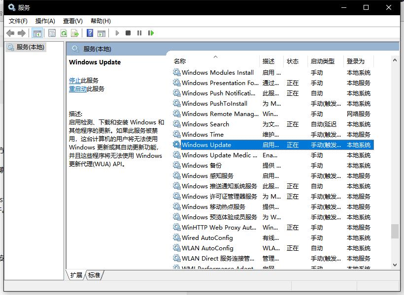Screen dimensions: 404x295
Task: Click the Export List toolbar icon
Action: pyautogui.click(x=75, y=33)
